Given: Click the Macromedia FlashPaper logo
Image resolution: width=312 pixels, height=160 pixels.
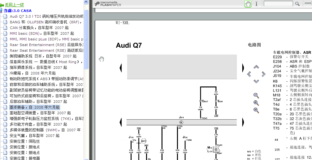Looking at the screenshot, I should pos(108,4).
